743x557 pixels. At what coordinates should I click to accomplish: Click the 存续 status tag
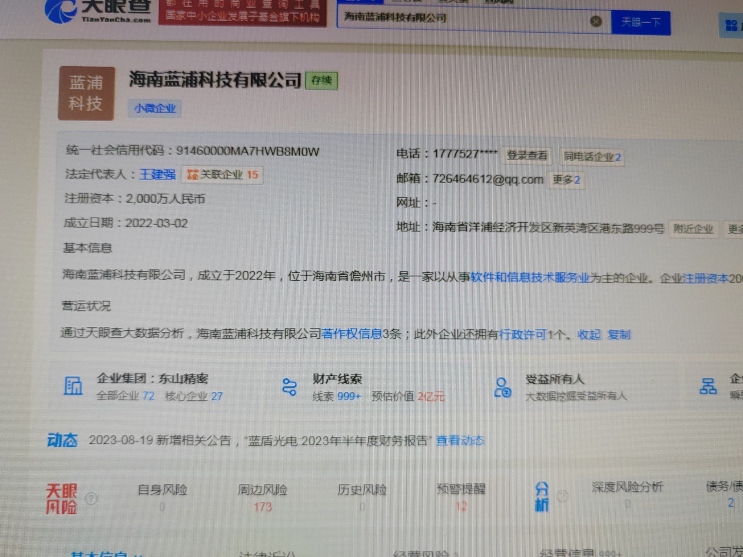(321, 81)
